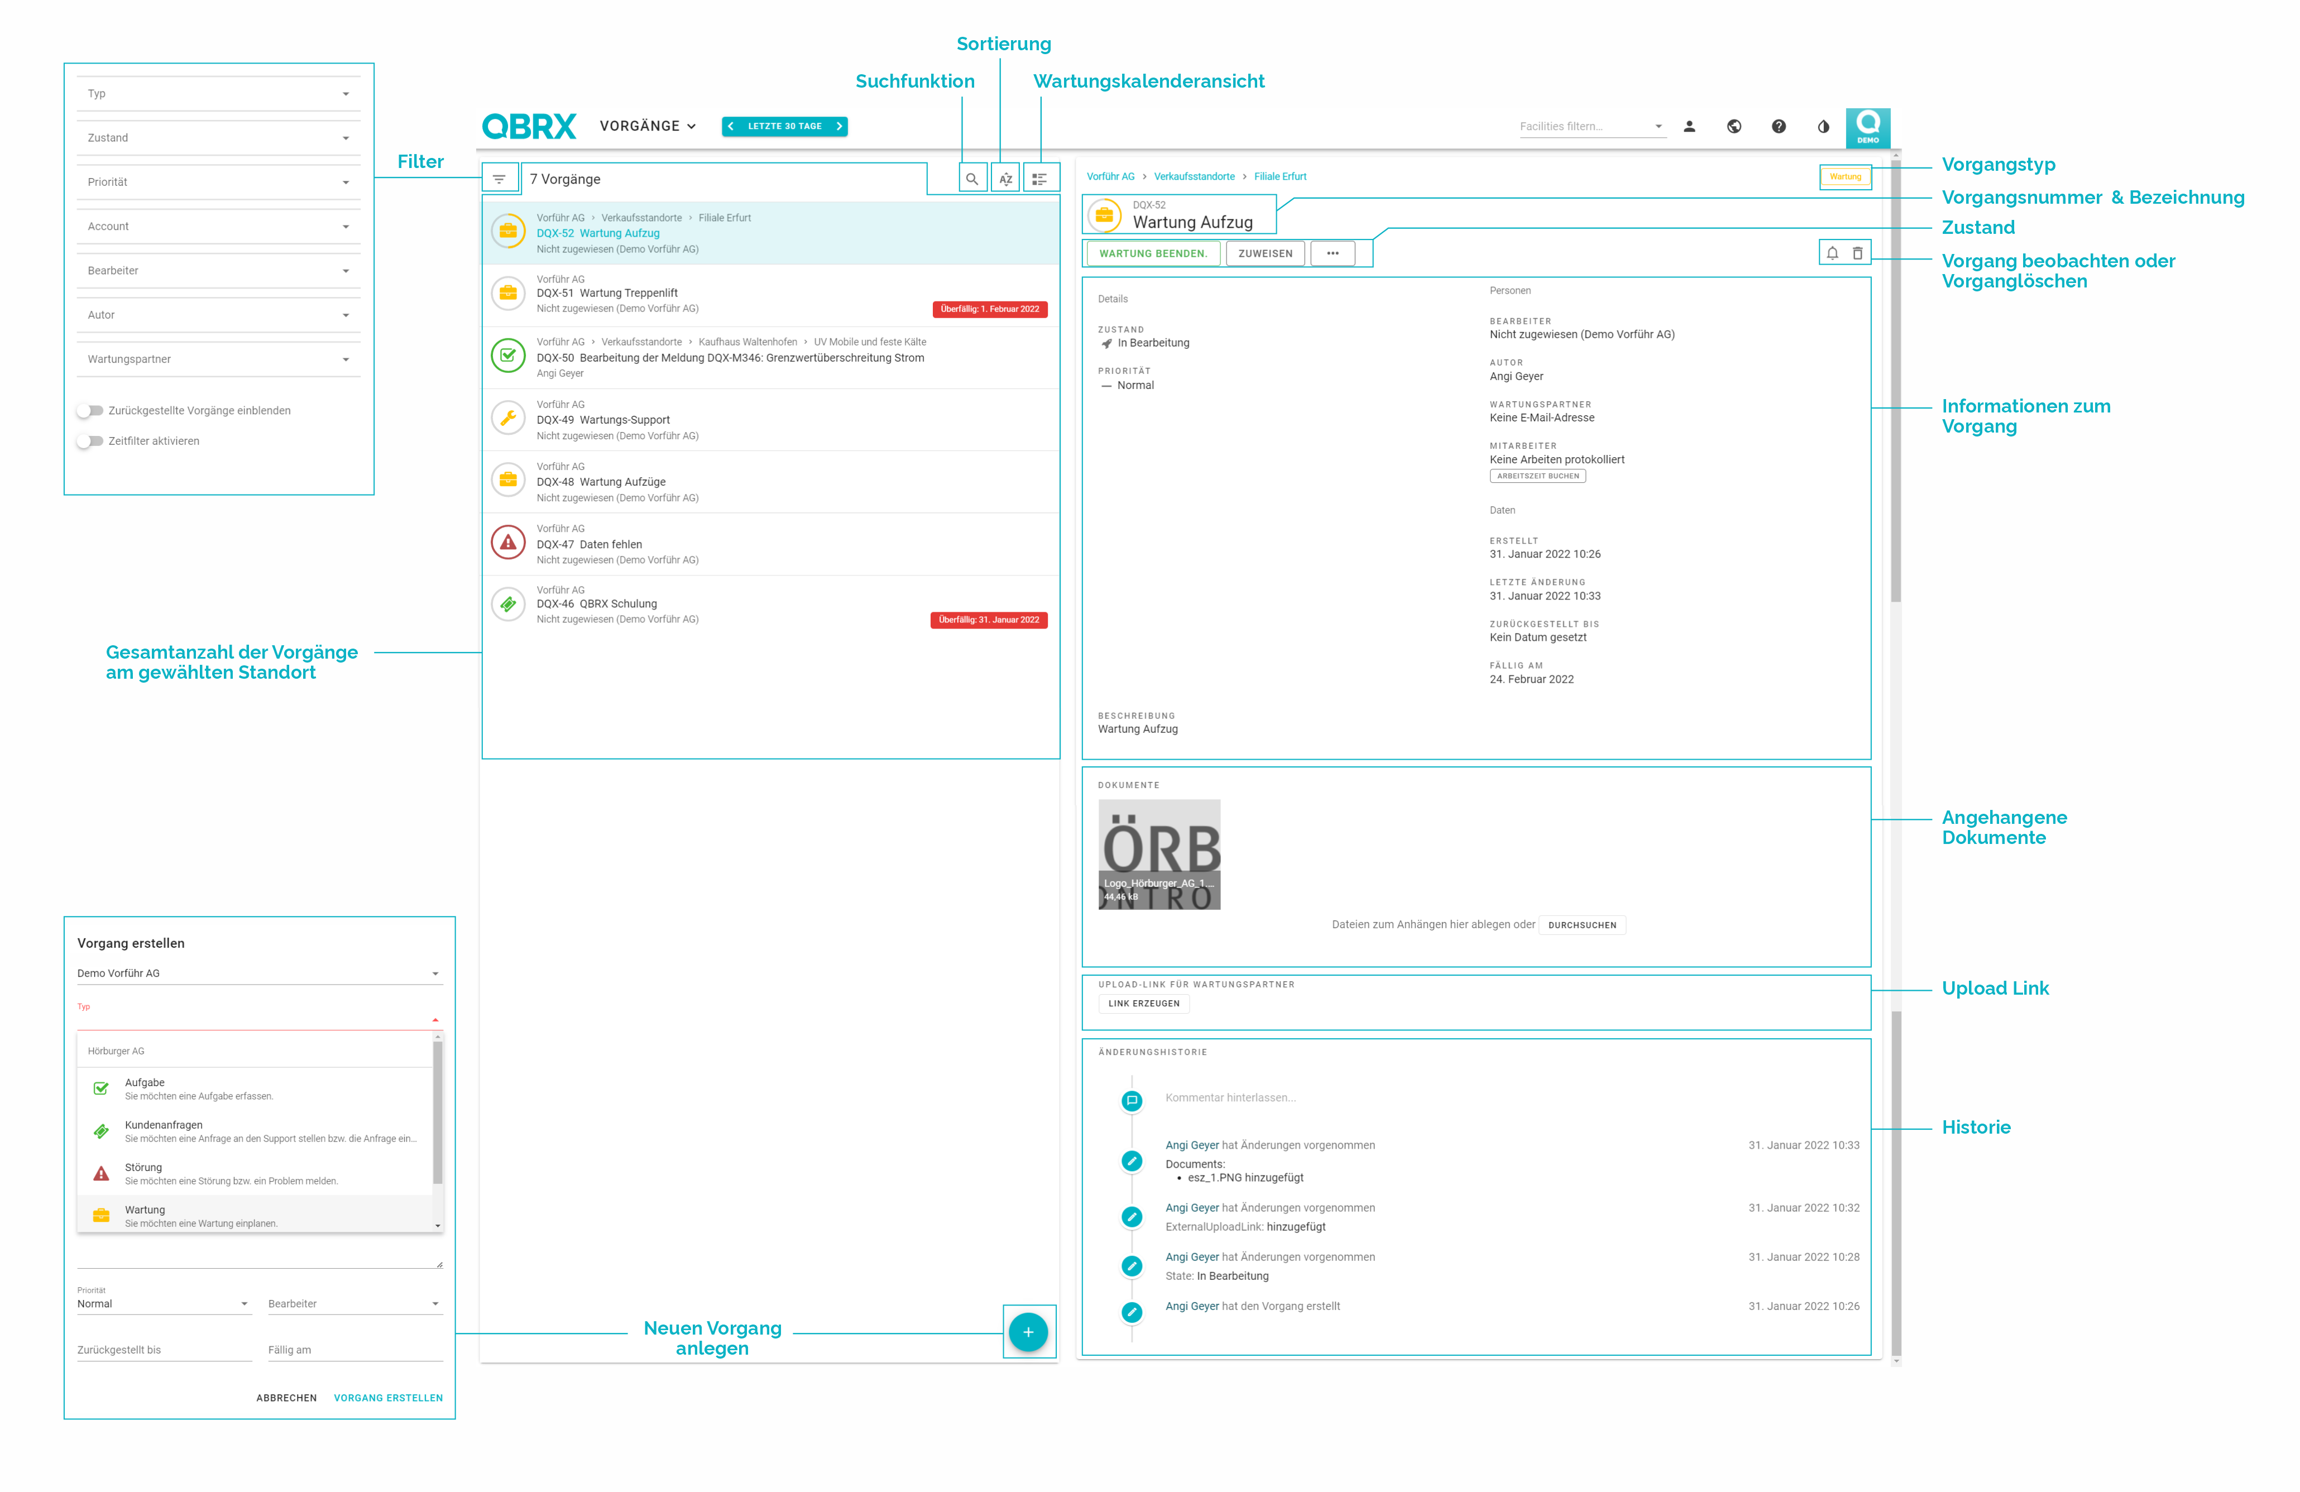Open the filter icon beside 7 Vorgänge
This screenshot has width=2300, height=1492.
click(x=500, y=180)
